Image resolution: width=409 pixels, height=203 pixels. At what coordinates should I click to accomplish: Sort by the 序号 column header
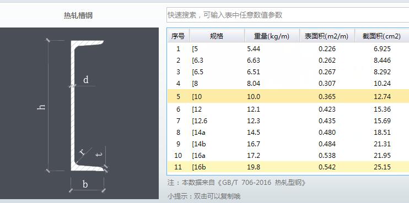coord(179,36)
